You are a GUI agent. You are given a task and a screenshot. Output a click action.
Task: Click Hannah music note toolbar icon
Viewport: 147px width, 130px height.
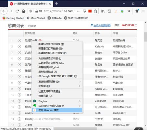[x=116, y=11]
